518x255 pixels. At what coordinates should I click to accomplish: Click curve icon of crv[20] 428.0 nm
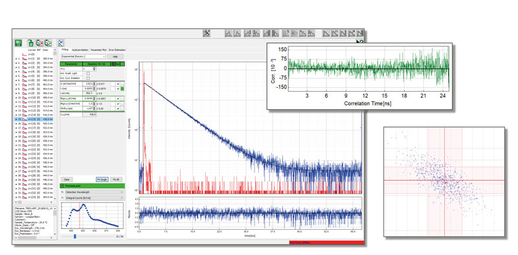[25, 141]
